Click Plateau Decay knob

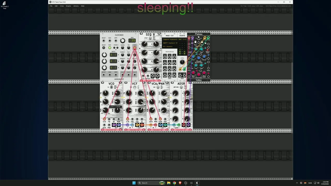click(x=204, y=56)
